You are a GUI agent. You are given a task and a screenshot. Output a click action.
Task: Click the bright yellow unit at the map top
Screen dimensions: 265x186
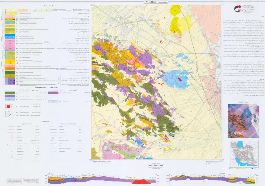175,11
